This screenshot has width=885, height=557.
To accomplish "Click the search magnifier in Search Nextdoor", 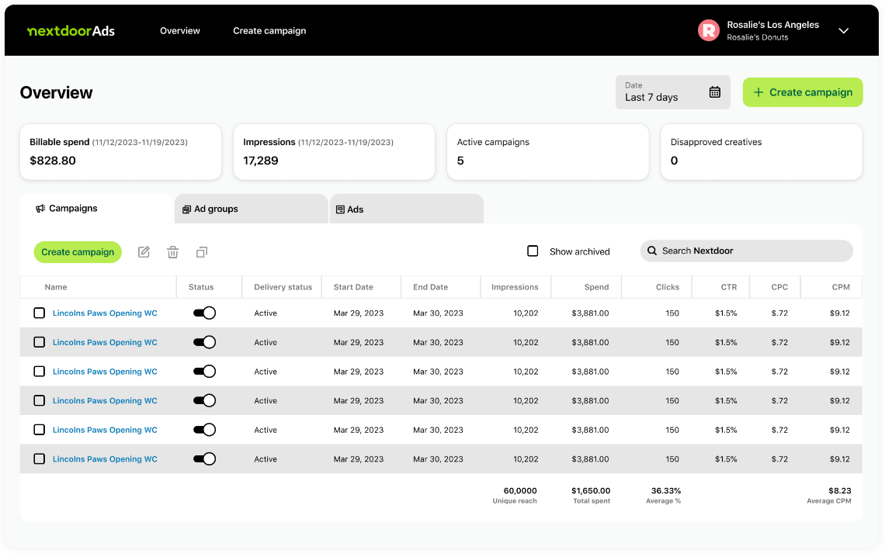I will coord(652,251).
